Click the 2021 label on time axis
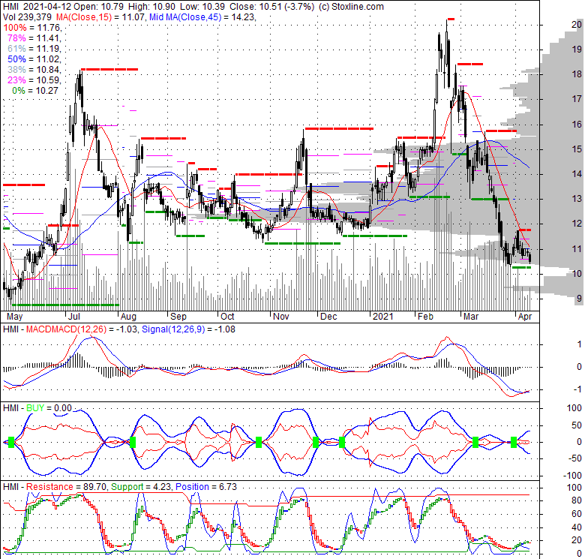Screen dimensions: 585x559 [383, 317]
